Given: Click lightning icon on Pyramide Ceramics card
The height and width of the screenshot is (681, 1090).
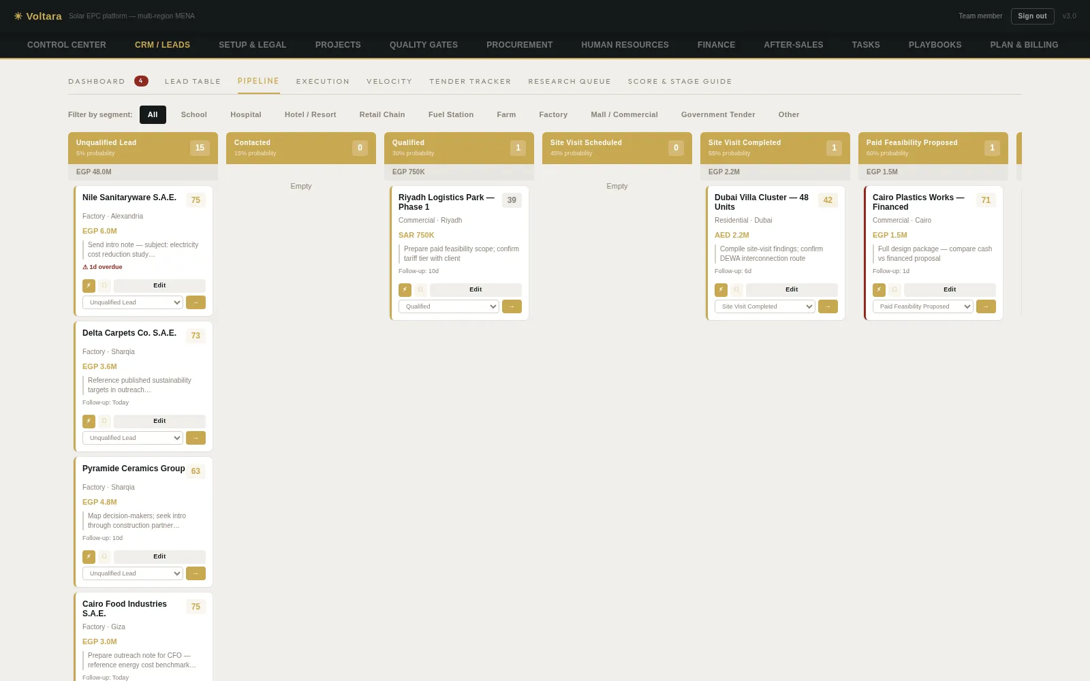Looking at the screenshot, I should tap(89, 557).
